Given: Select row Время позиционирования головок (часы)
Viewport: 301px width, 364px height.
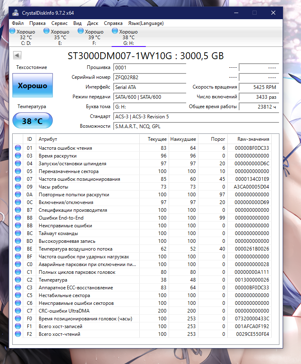Looking at the screenshot, I should coord(142,318).
